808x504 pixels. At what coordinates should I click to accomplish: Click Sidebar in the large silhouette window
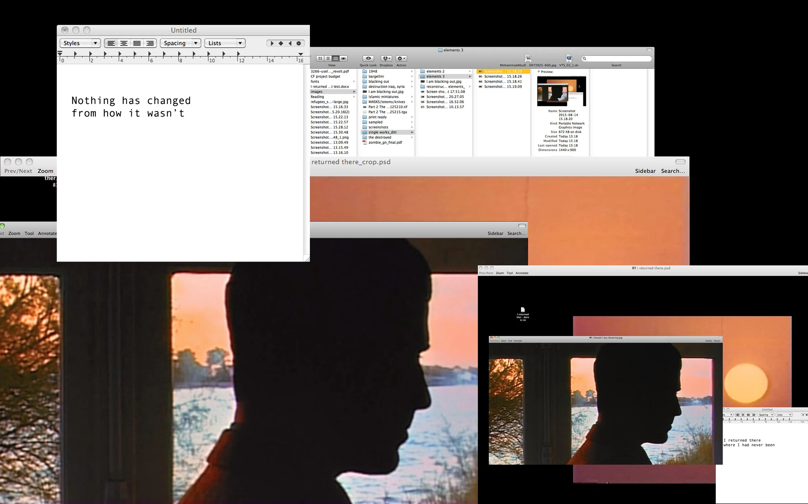tap(495, 233)
